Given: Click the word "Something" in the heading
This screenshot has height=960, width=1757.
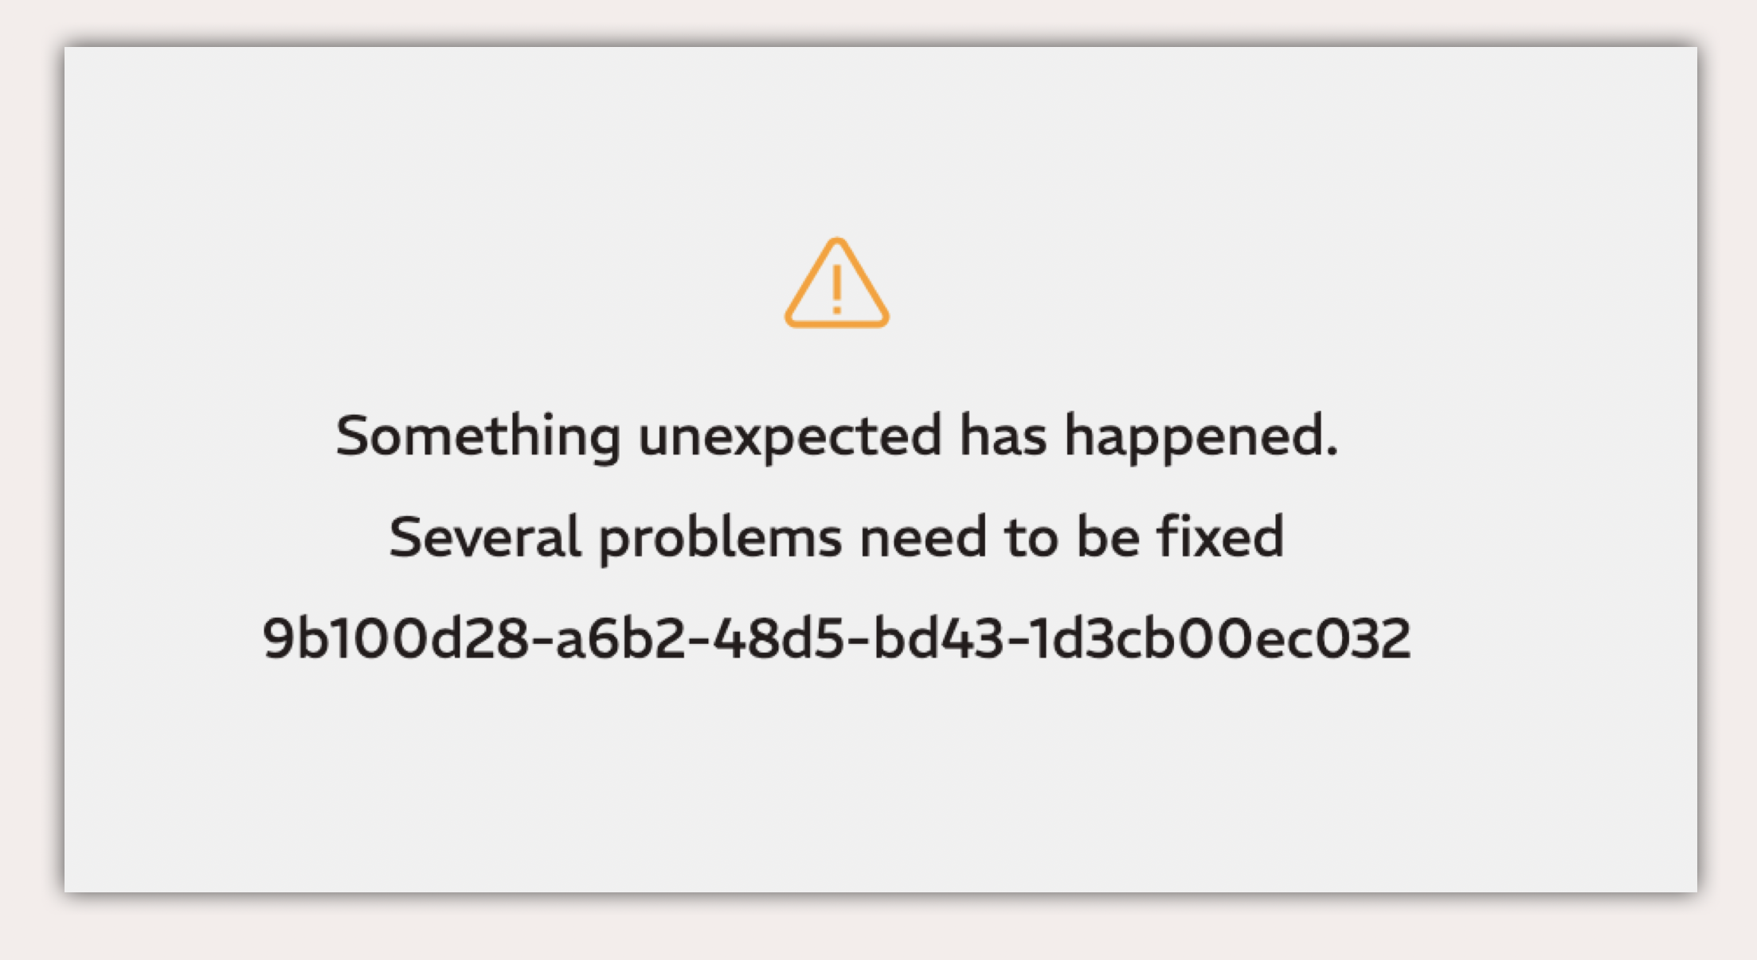Looking at the screenshot, I should click(x=478, y=436).
